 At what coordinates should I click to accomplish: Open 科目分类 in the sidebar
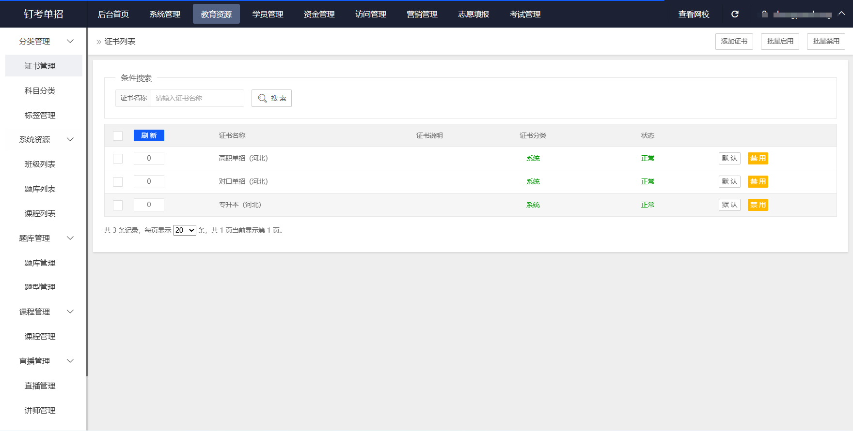[x=40, y=91]
